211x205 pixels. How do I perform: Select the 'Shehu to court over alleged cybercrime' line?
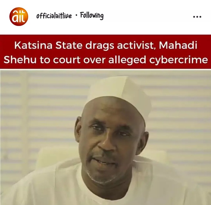coord(106,60)
